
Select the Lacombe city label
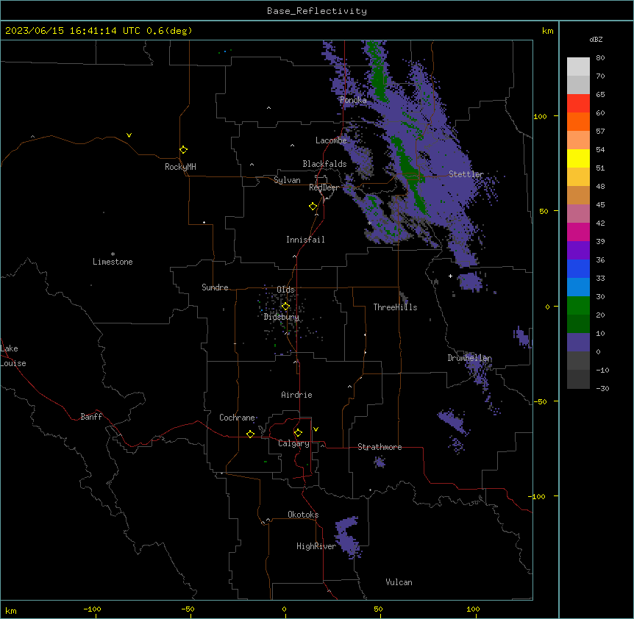[x=331, y=140]
